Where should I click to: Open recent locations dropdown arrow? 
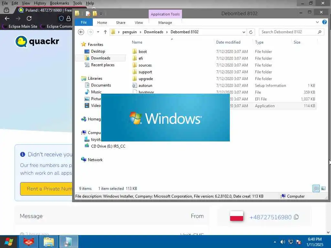[x=98, y=32]
